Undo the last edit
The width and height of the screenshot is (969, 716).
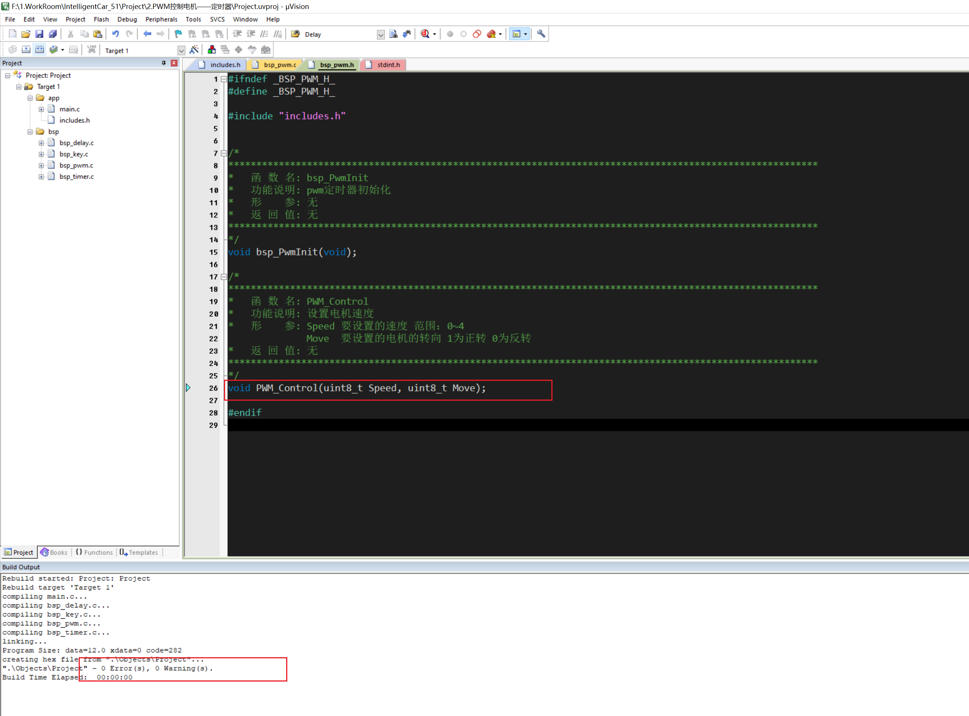[116, 34]
